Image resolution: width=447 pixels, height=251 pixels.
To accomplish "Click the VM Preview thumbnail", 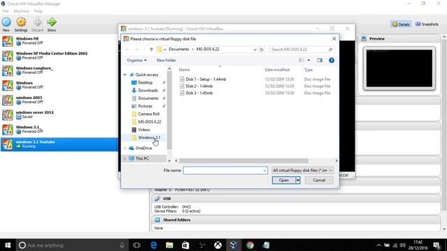I will click(399, 68).
